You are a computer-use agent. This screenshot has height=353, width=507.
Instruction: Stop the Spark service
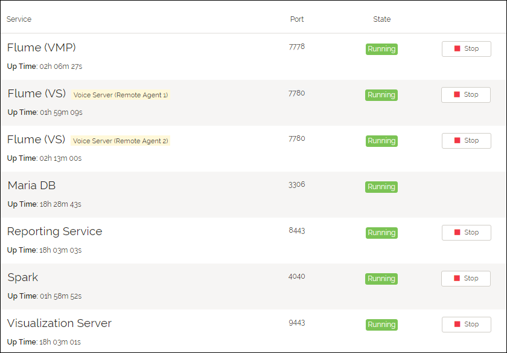466,279
